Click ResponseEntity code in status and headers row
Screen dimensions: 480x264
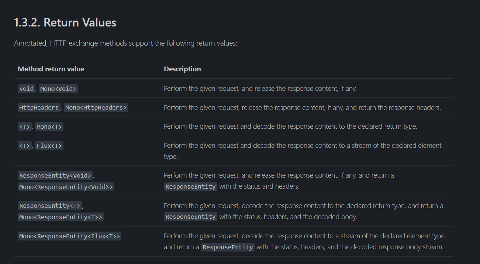[x=190, y=187]
